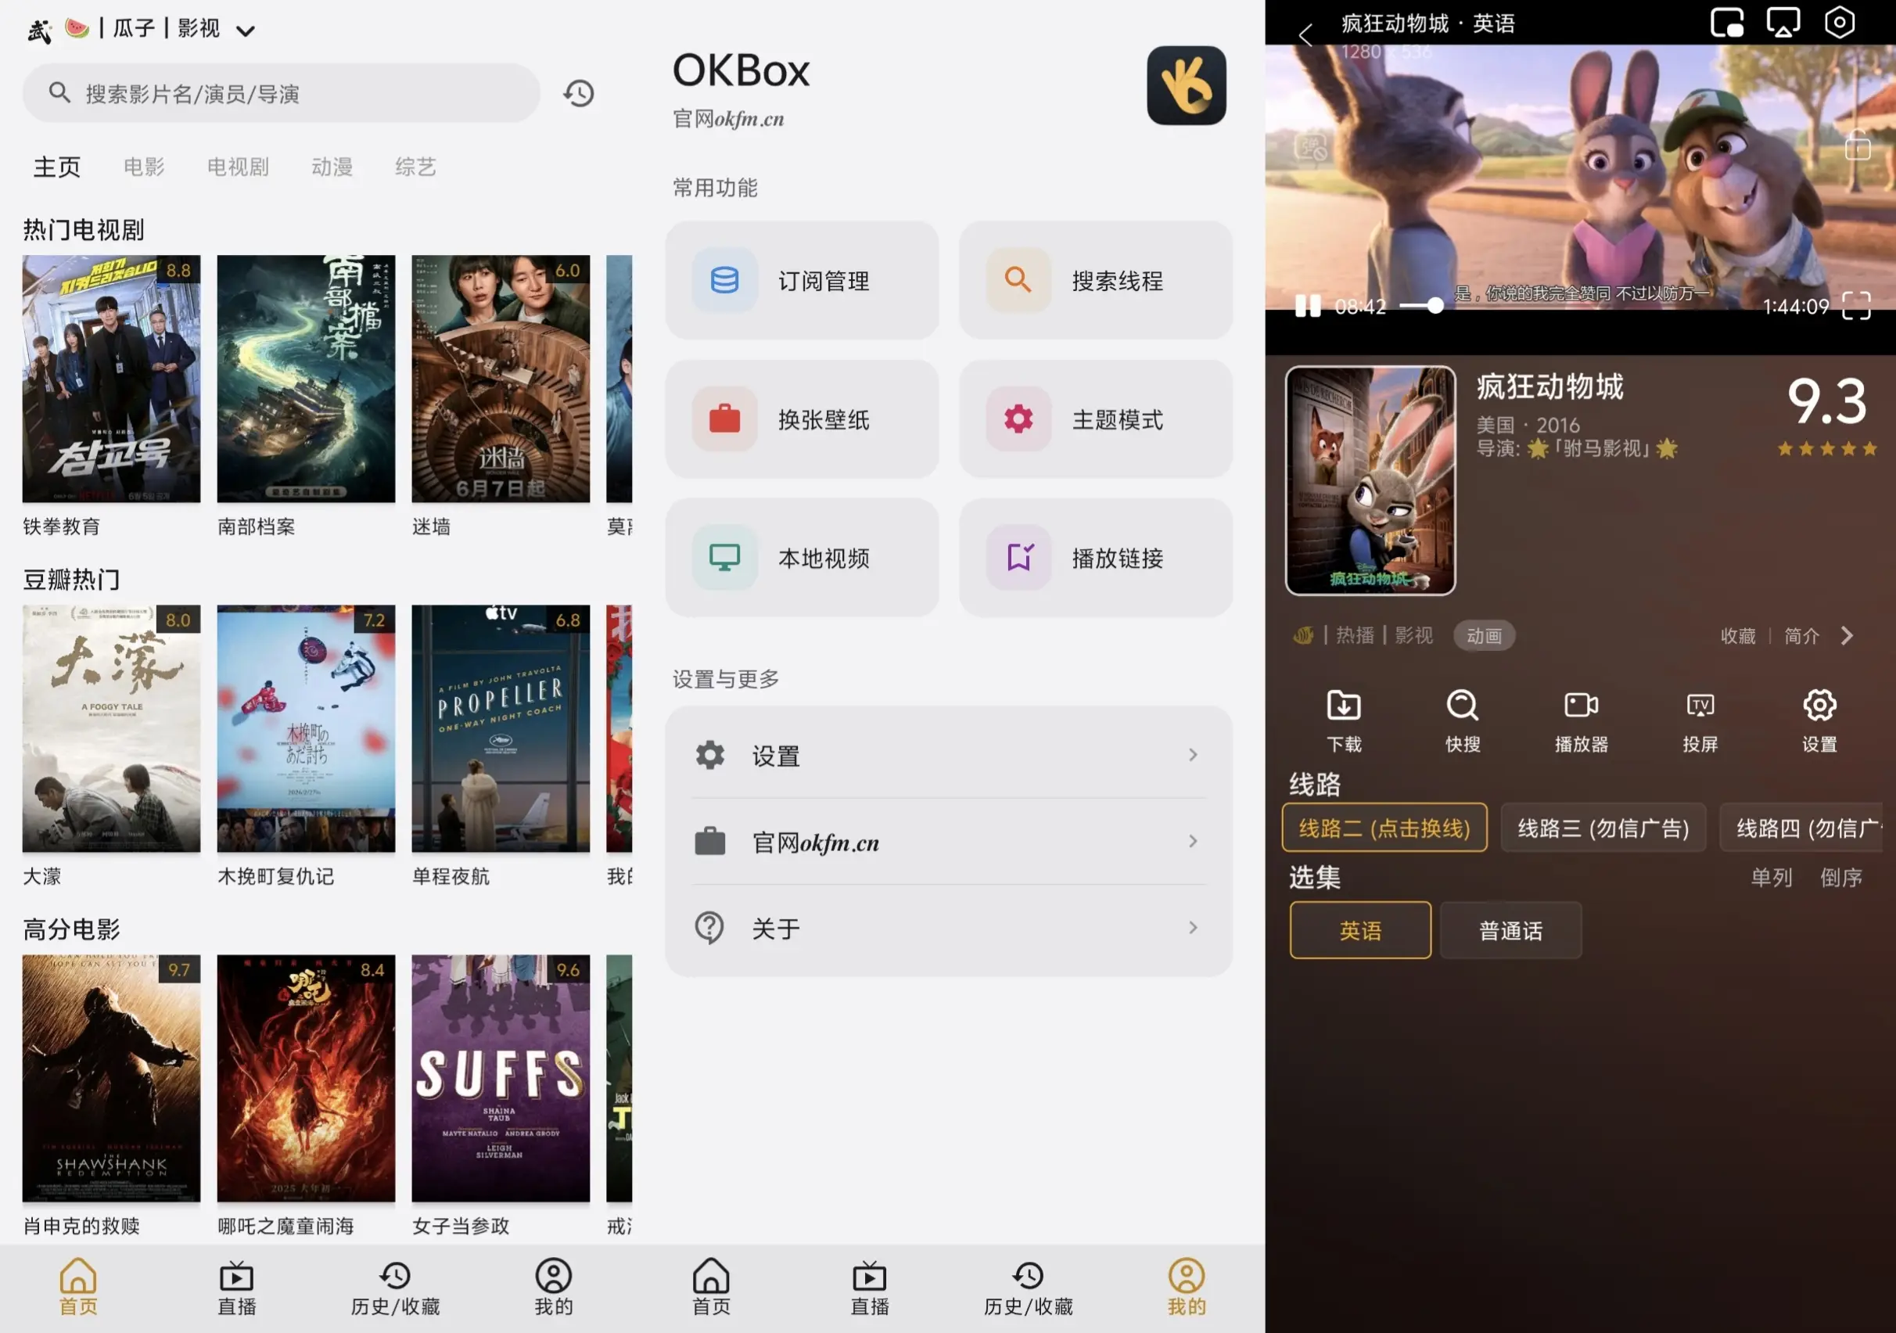
Task: Enter fullscreen video mode
Action: click(x=1856, y=306)
